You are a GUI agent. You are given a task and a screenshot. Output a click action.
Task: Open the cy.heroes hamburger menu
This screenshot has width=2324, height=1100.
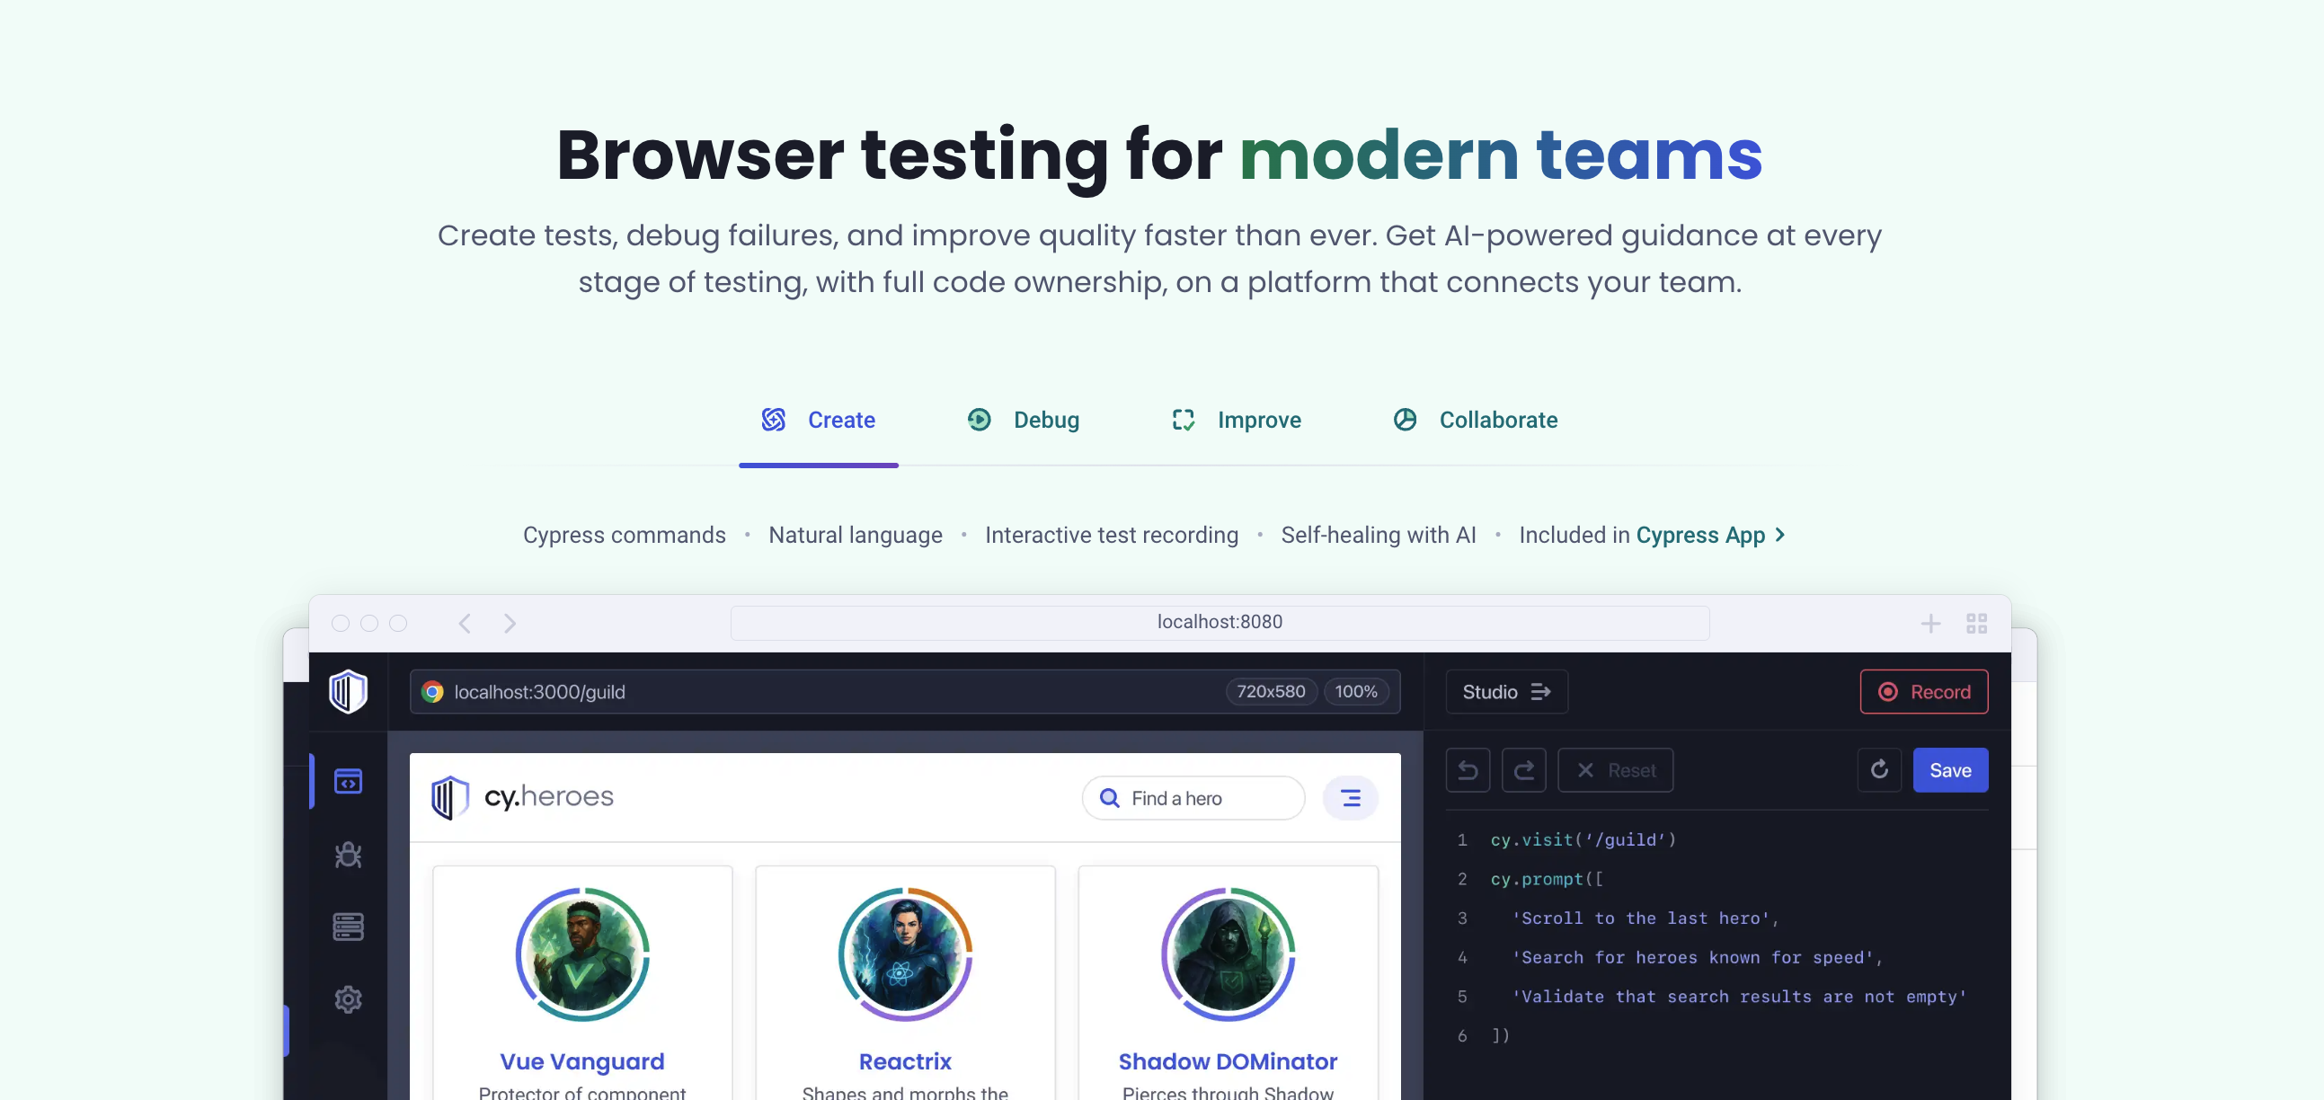pos(1350,799)
